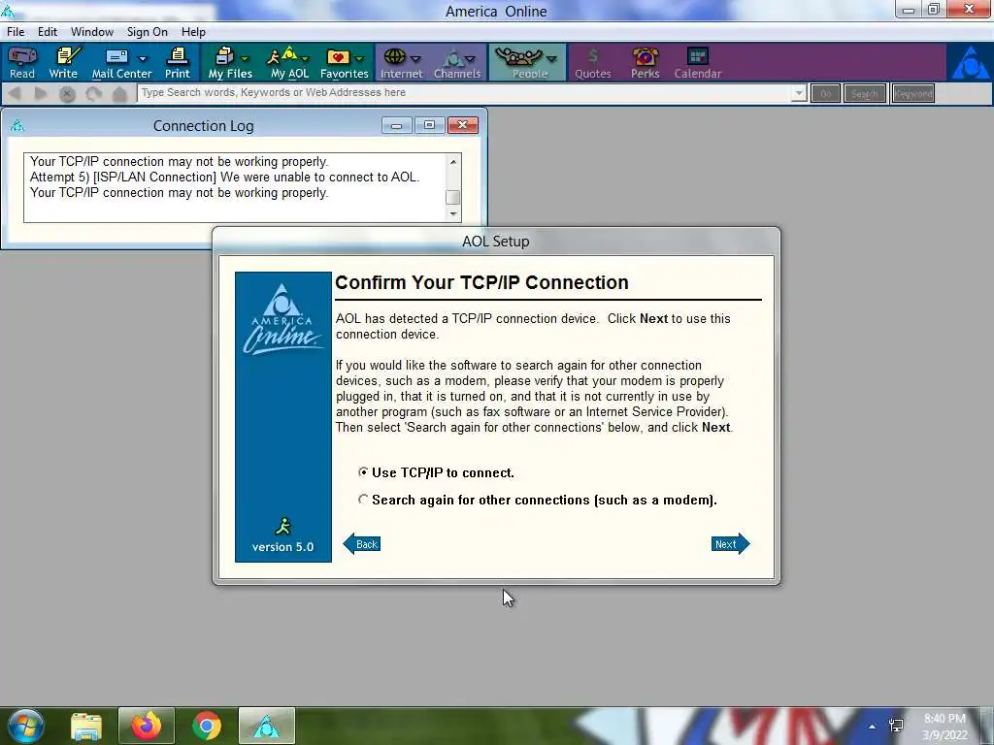Minimize the Connection Log window
Image resolution: width=994 pixels, height=745 pixels.
pyautogui.click(x=397, y=125)
